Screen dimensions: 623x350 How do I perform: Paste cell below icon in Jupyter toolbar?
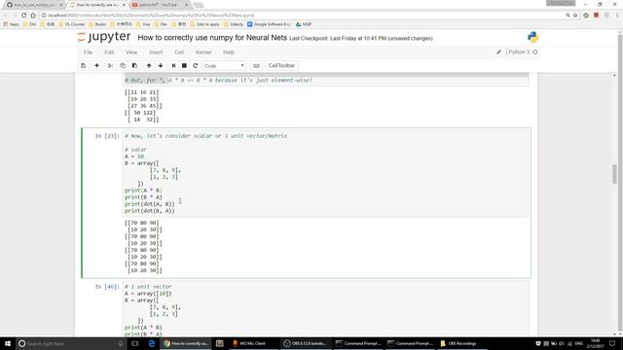point(134,65)
